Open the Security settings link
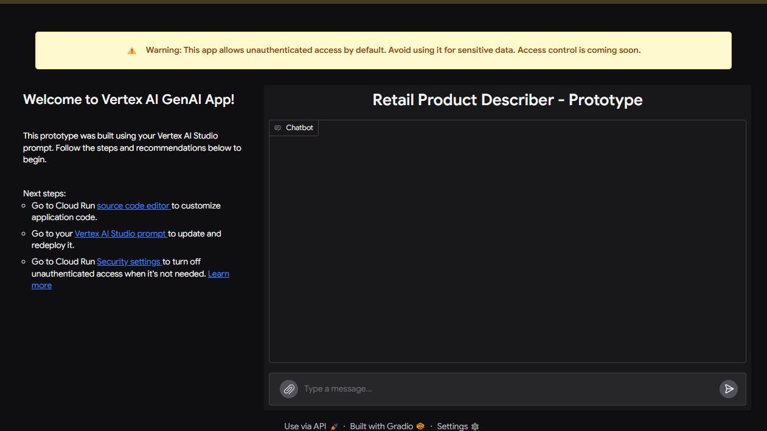 130,261
